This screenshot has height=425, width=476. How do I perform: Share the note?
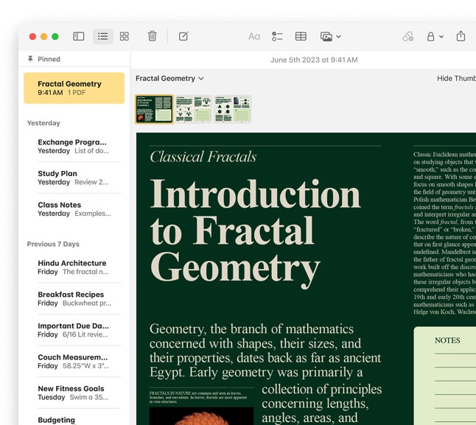pyautogui.click(x=461, y=36)
